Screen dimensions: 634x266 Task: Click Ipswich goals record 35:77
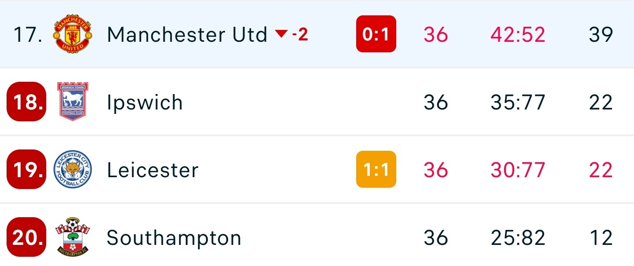click(518, 102)
